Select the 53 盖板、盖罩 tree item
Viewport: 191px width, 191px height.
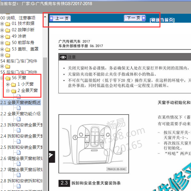25,49
